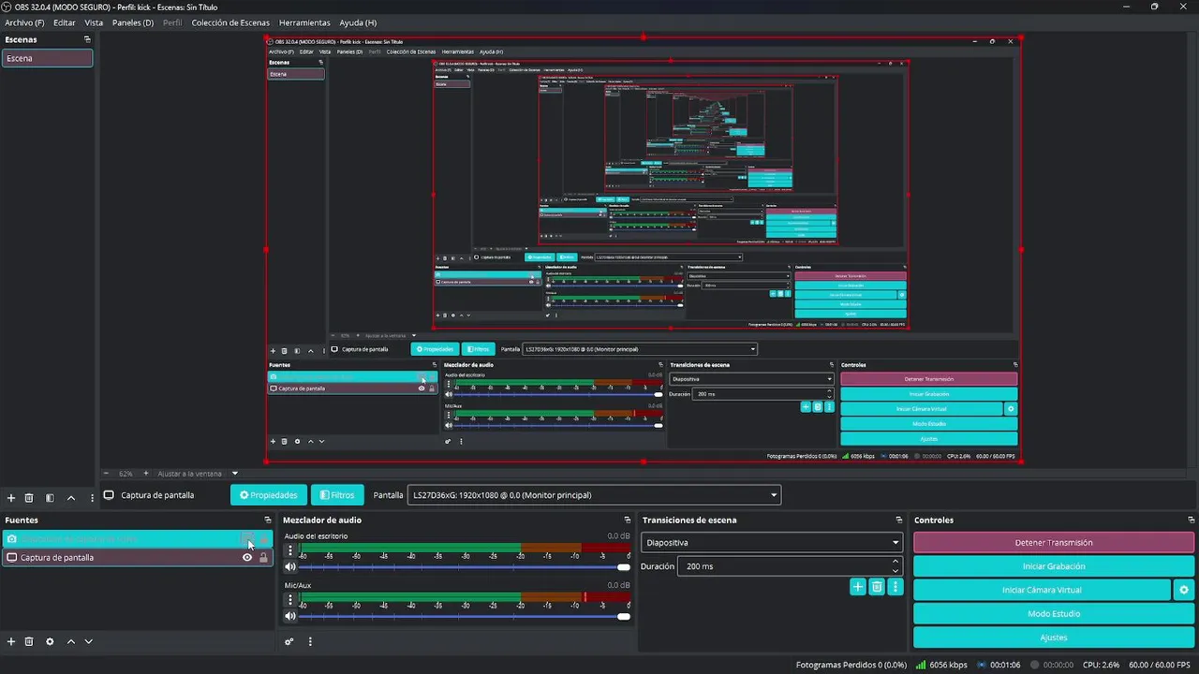1199x674 pixels.
Task: Zoom in the preview with plus icon
Action: coord(145,474)
